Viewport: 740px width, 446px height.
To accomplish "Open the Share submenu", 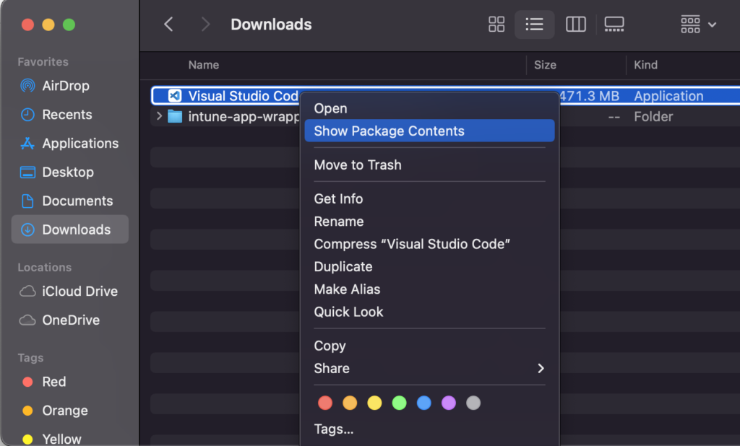I will [x=429, y=369].
